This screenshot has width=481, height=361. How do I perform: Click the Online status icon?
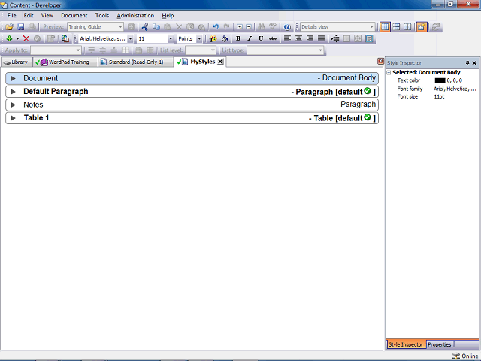pyautogui.click(x=456, y=356)
